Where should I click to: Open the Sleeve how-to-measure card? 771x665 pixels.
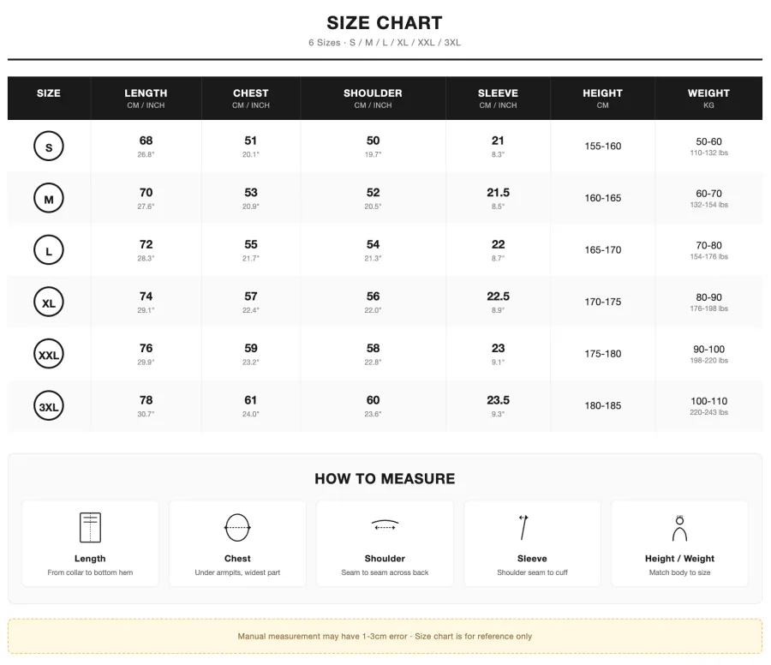532,543
